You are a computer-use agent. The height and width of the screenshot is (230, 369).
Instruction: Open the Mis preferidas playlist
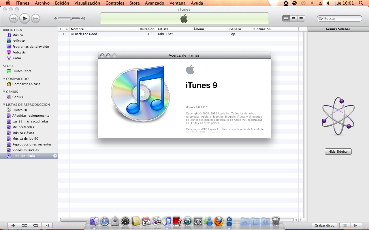tap(29, 127)
